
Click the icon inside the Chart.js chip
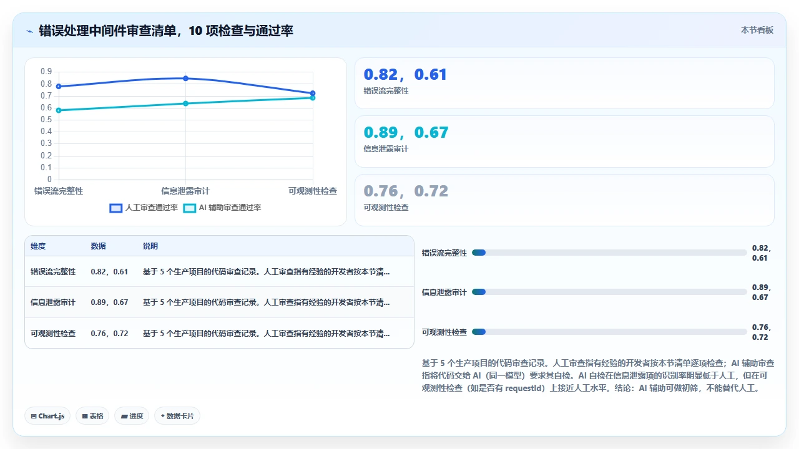[34, 416]
